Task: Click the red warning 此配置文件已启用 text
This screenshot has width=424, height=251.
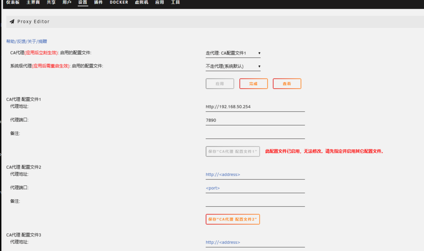Action: click(324, 151)
